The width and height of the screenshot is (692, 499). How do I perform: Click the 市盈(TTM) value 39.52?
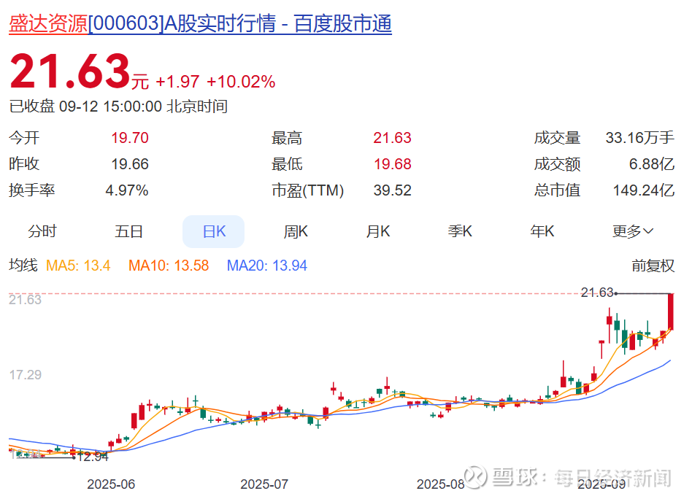click(392, 190)
